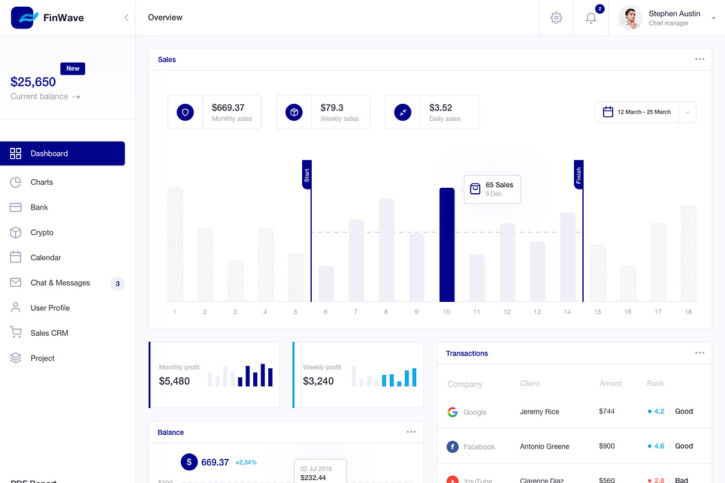
Task: Expand the Stephen Austin user dropdown arrow
Action: tap(714, 19)
